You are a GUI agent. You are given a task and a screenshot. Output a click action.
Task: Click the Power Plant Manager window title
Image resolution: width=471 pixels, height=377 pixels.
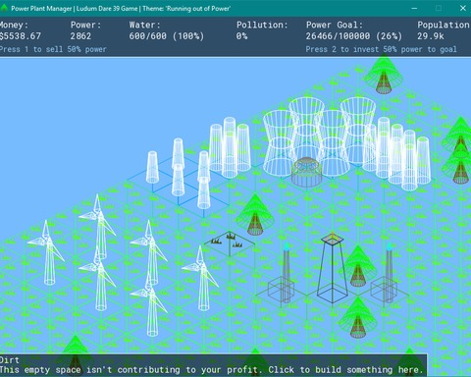[121, 8]
